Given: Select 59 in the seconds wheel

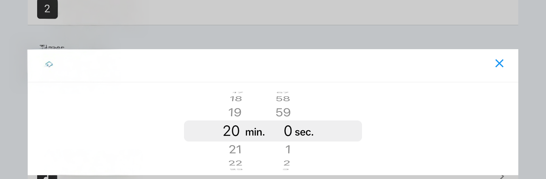Looking at the screenshot, I should 283,113.
